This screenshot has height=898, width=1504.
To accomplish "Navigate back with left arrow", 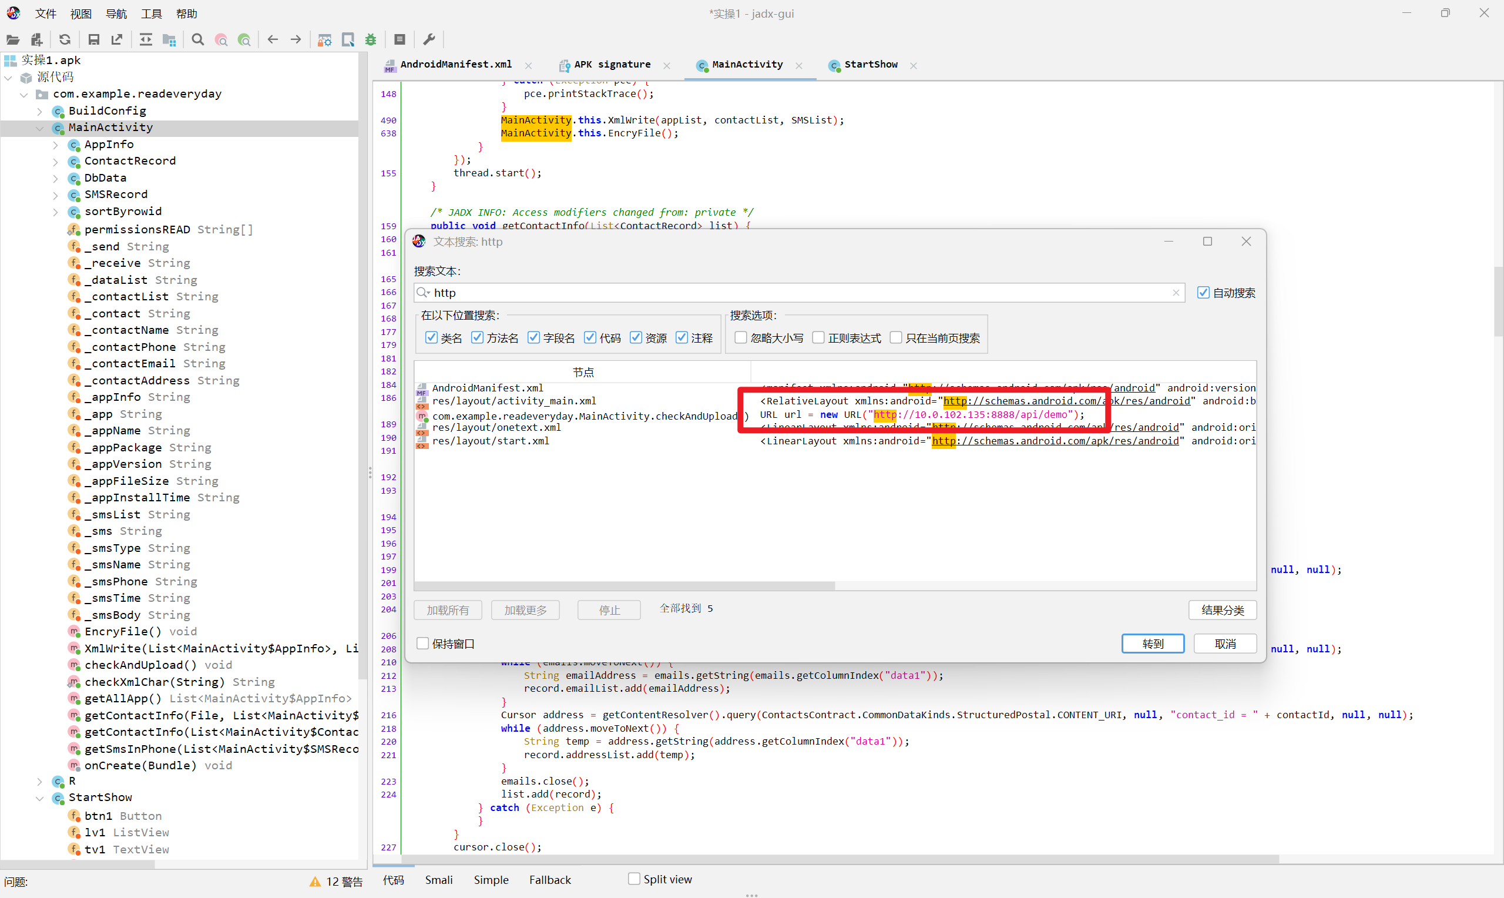I will pyautogui.click(x=273, y=40).
